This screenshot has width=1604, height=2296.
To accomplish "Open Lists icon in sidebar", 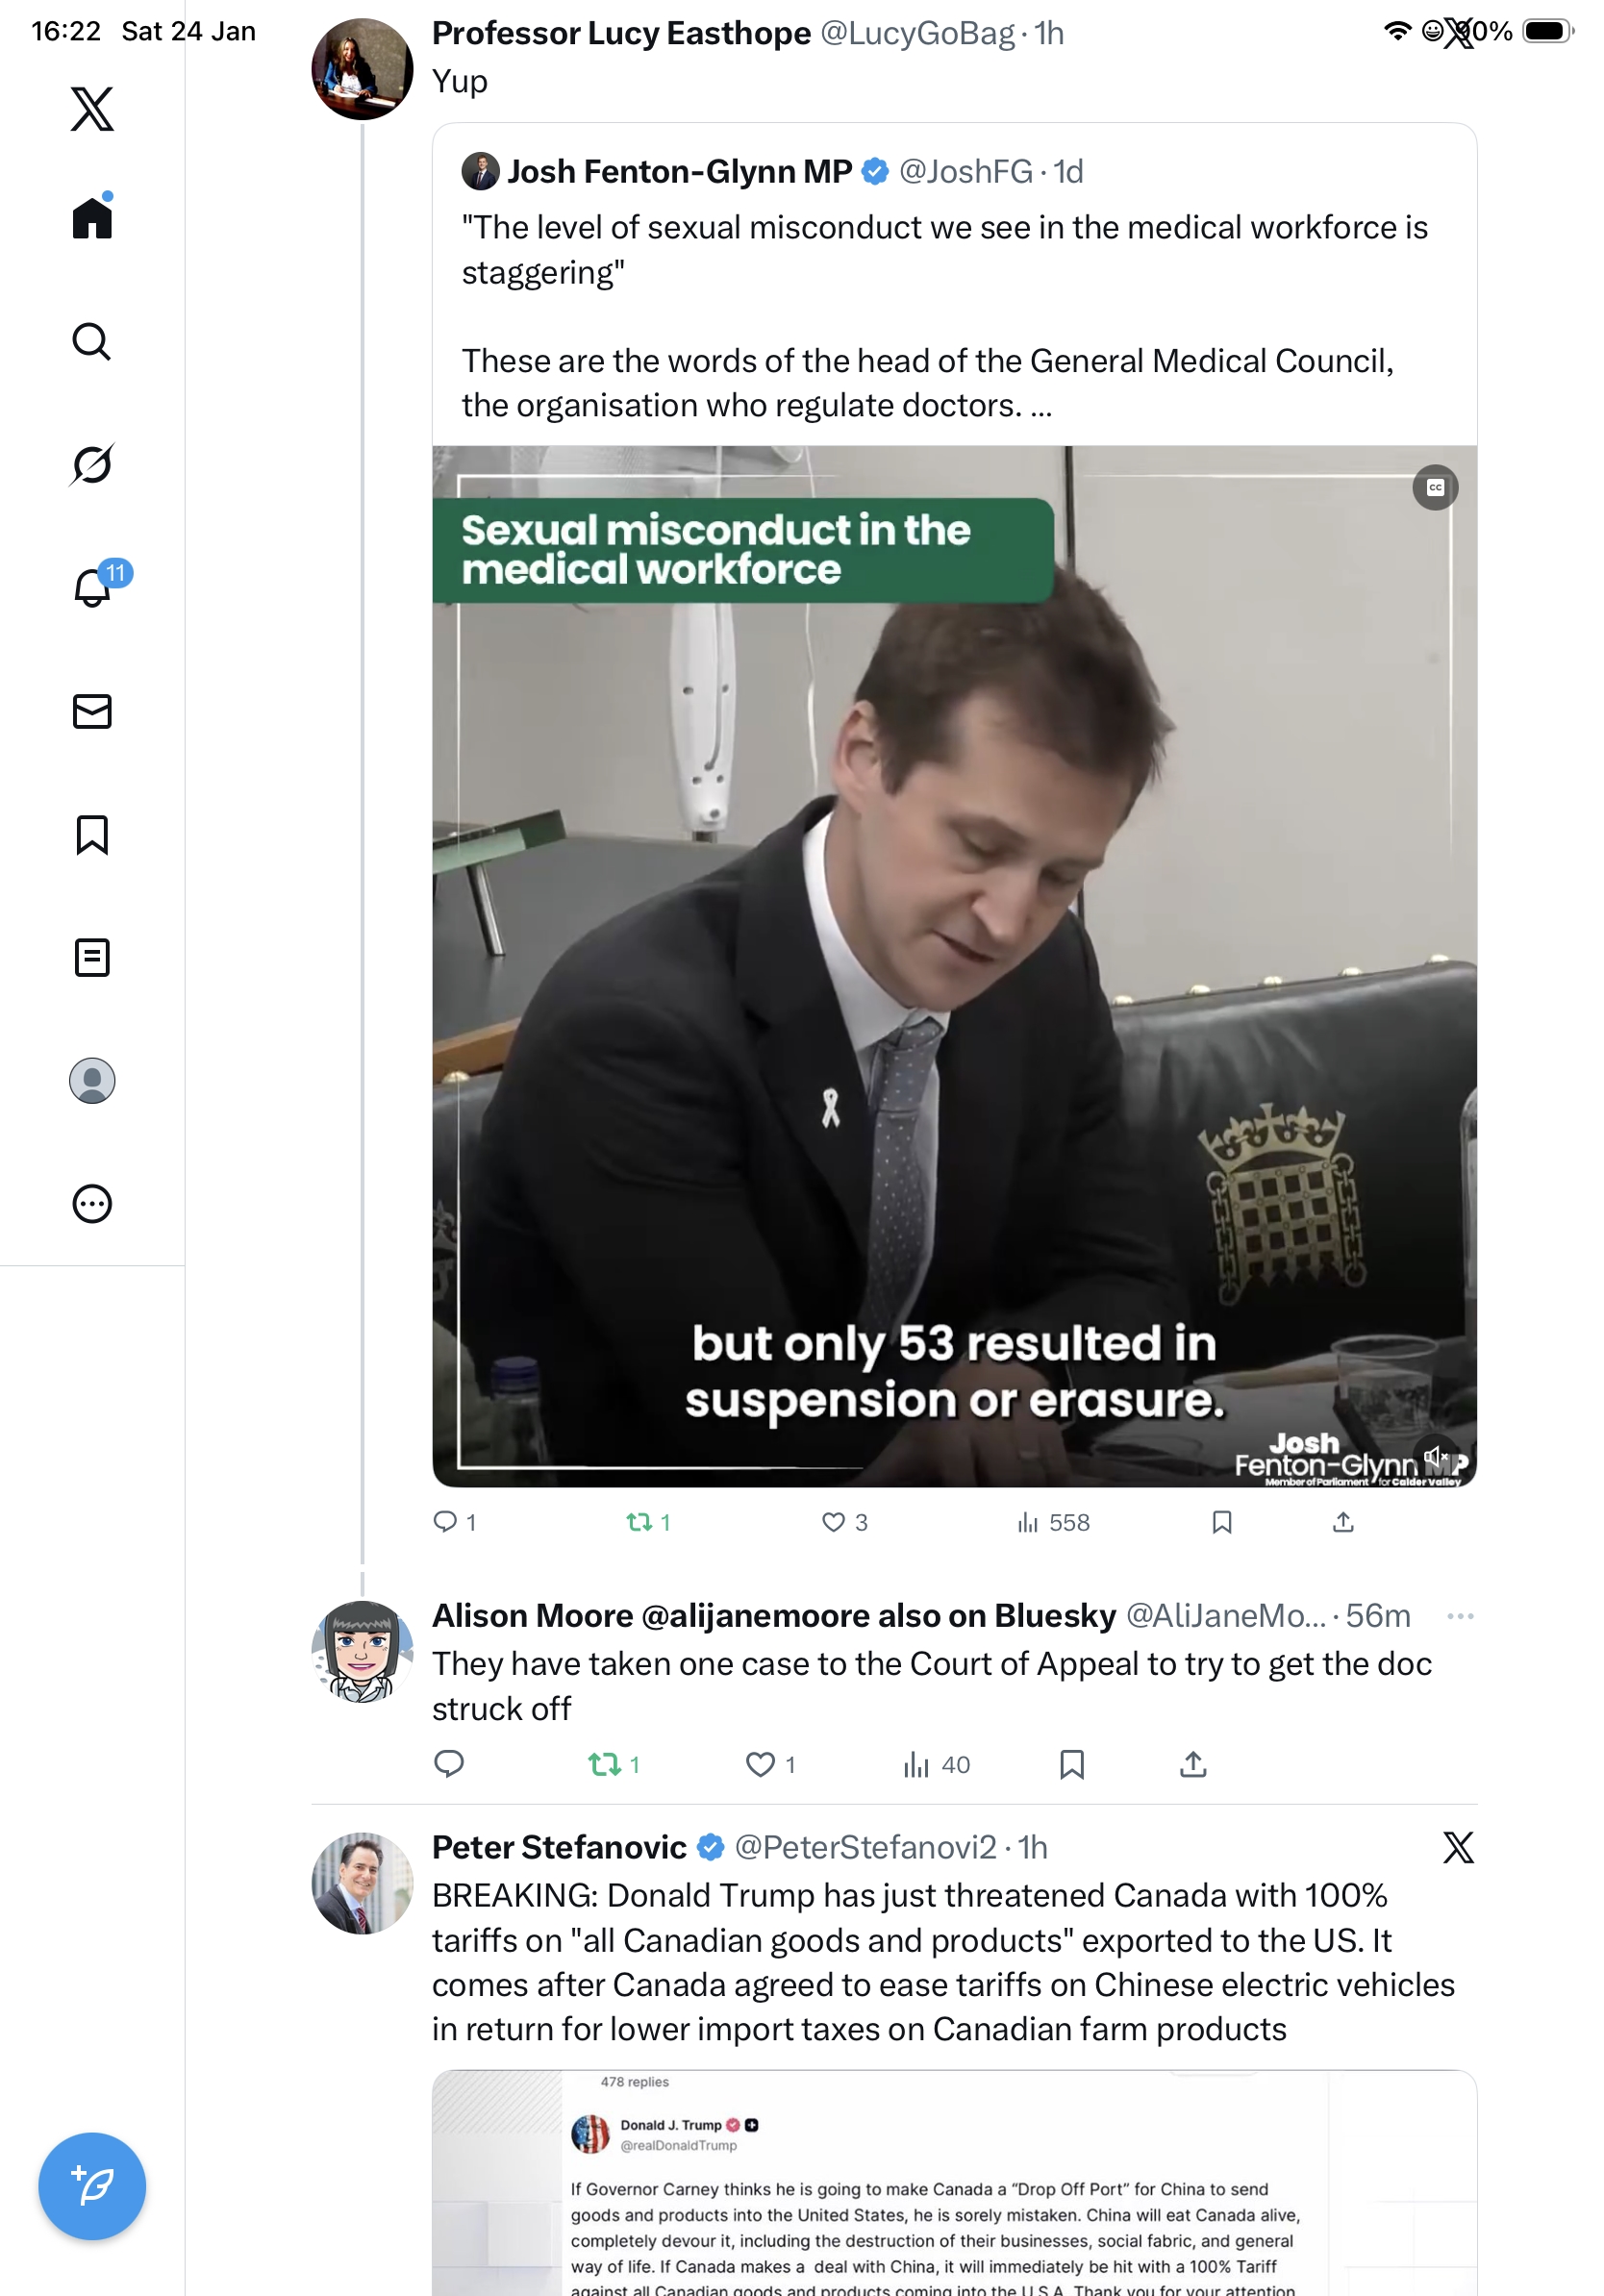I will (92, 957).
